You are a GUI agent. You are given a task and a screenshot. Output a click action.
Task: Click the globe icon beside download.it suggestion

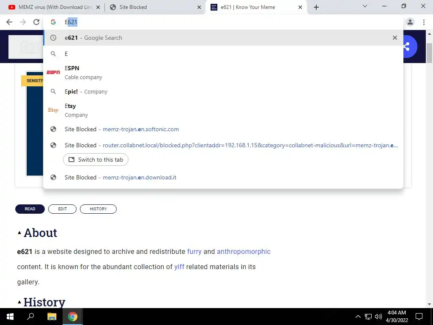click(53, 177)
